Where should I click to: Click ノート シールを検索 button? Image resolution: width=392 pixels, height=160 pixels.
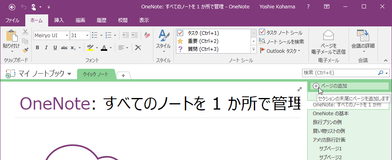pyautogui.click(x=282, y=42)
